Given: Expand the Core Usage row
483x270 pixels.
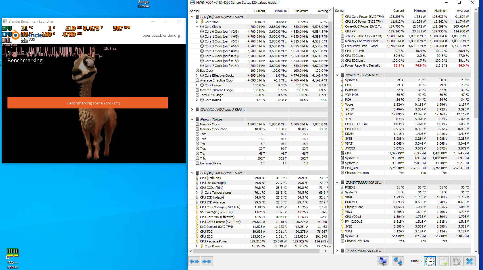Looking at the screenshot, I should click(x=197, y=85).
